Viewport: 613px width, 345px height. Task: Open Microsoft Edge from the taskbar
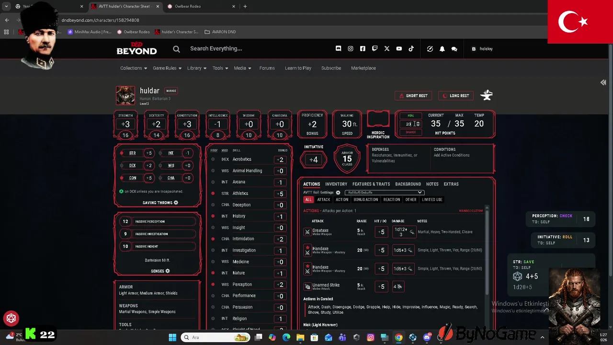[286, 337]
